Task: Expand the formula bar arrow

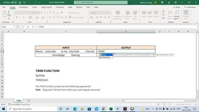Action: point(197,27)
